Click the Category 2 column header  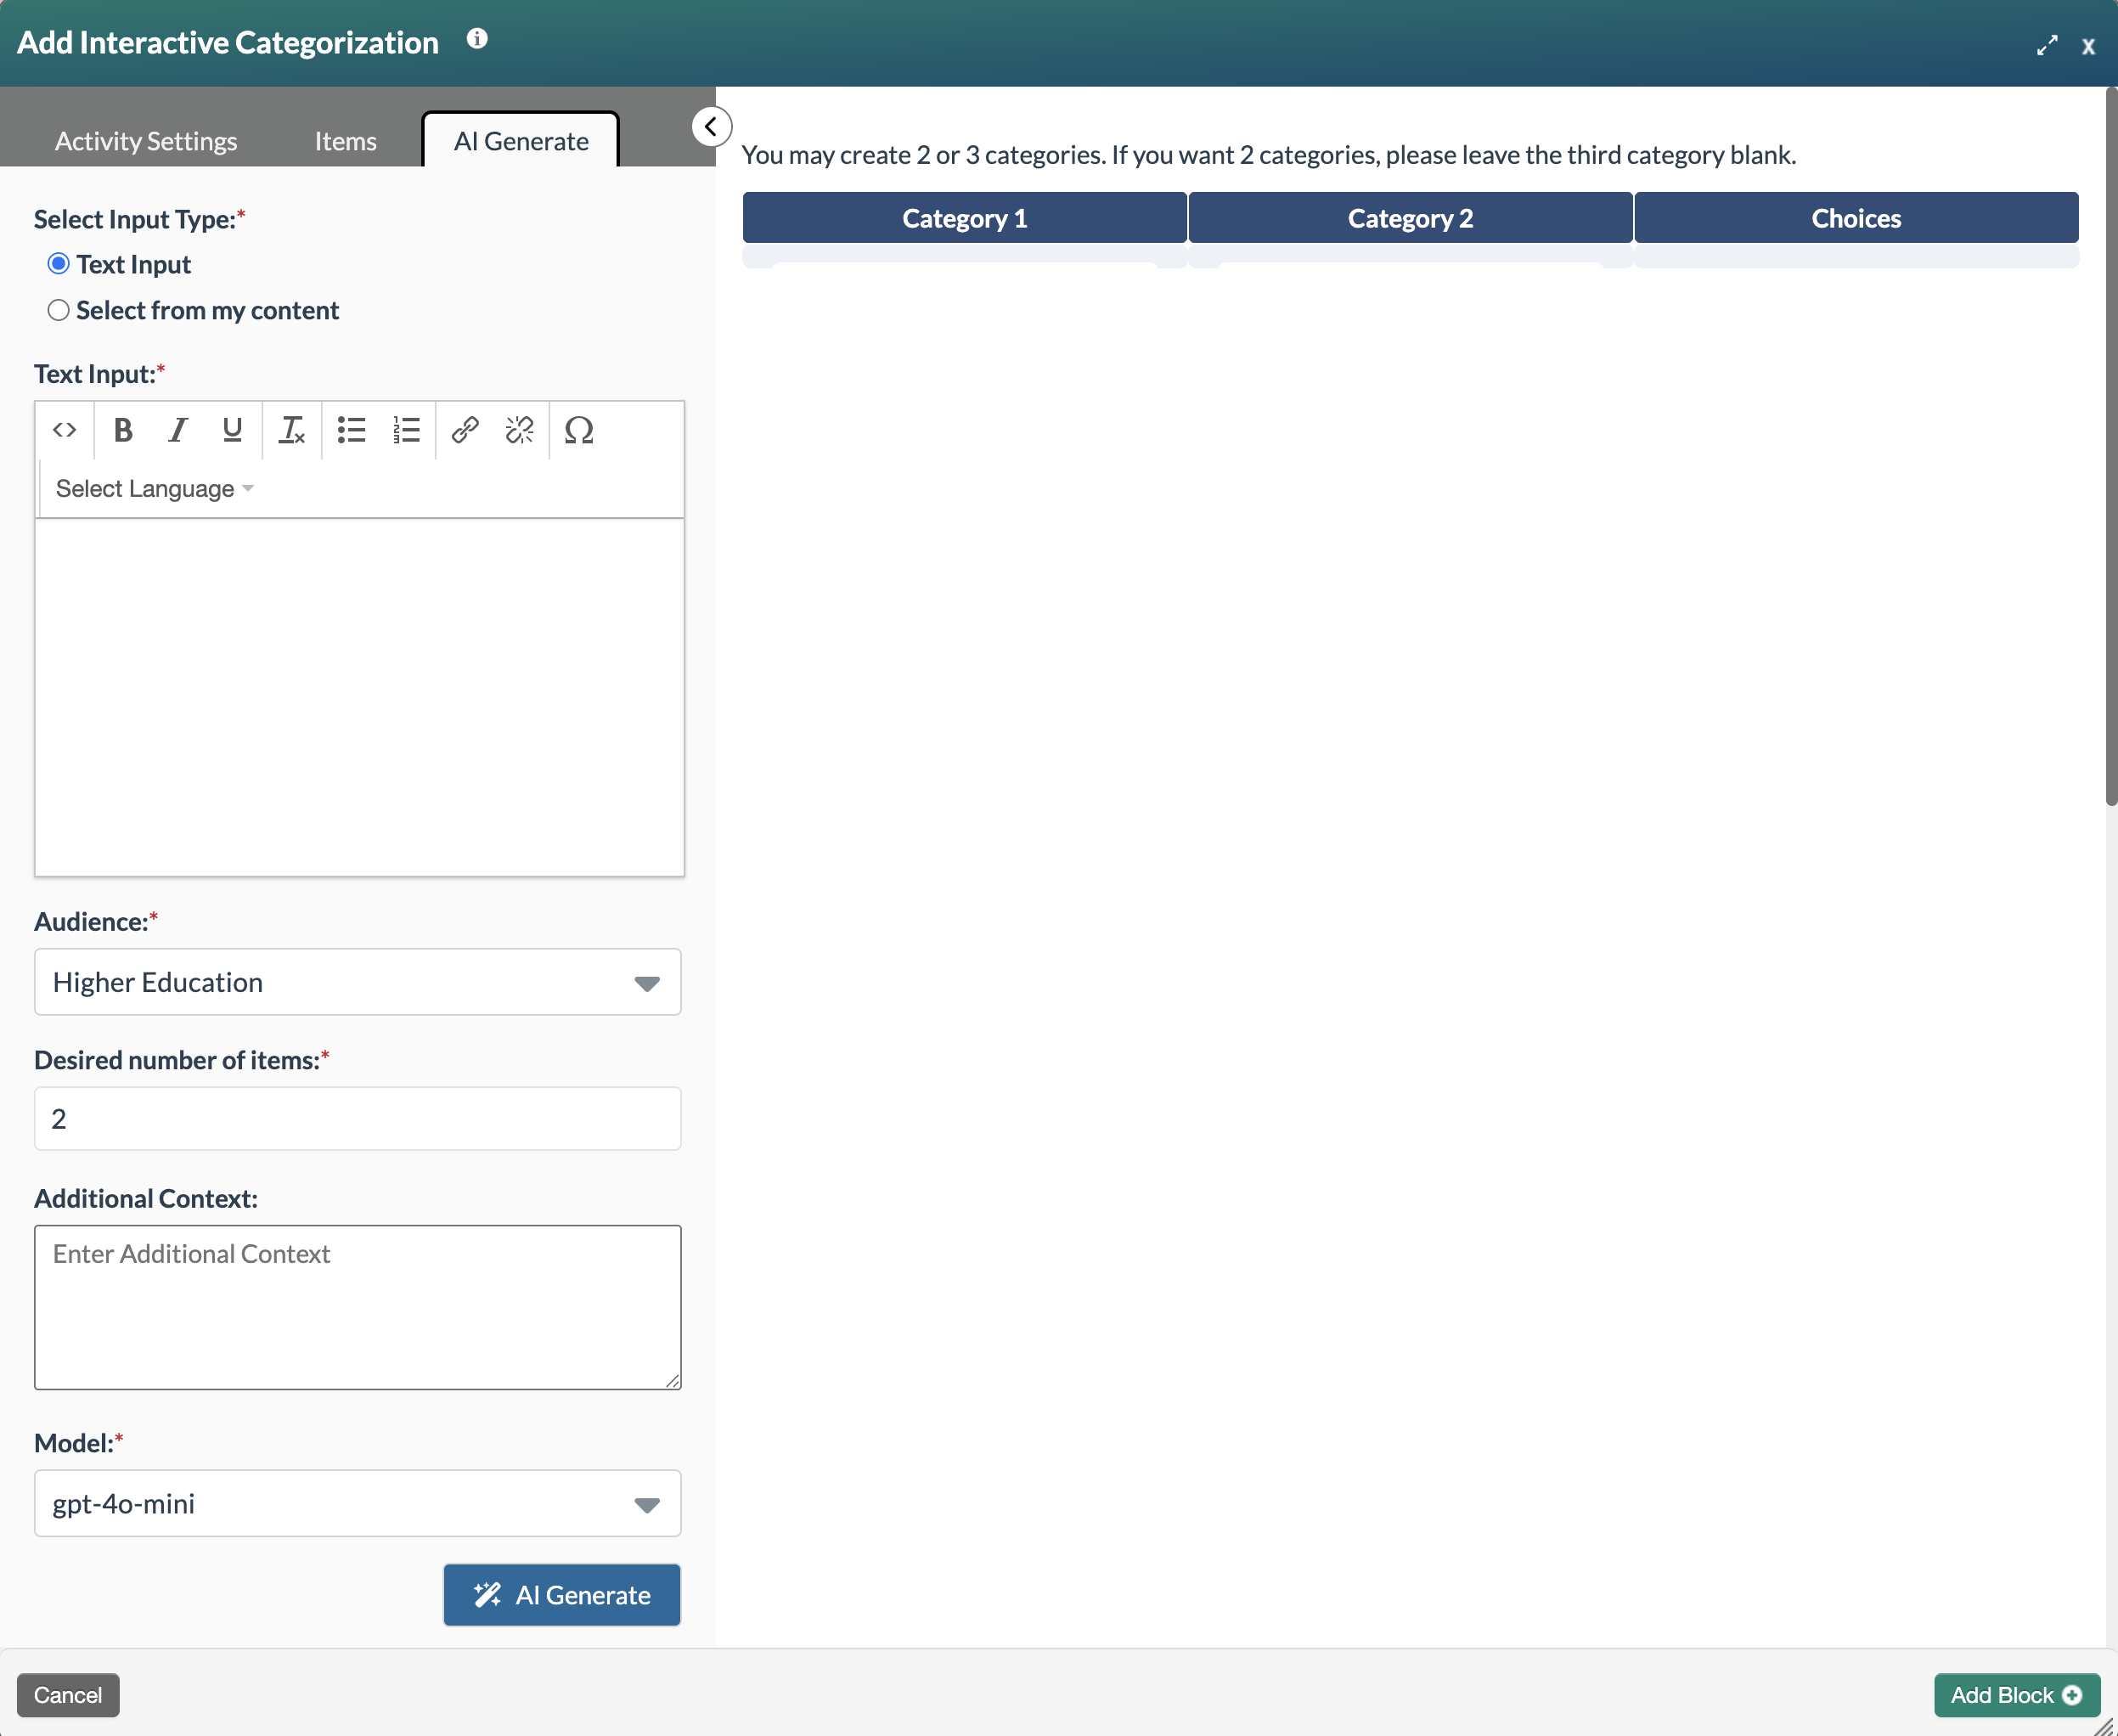click(x=1411, y=218)
